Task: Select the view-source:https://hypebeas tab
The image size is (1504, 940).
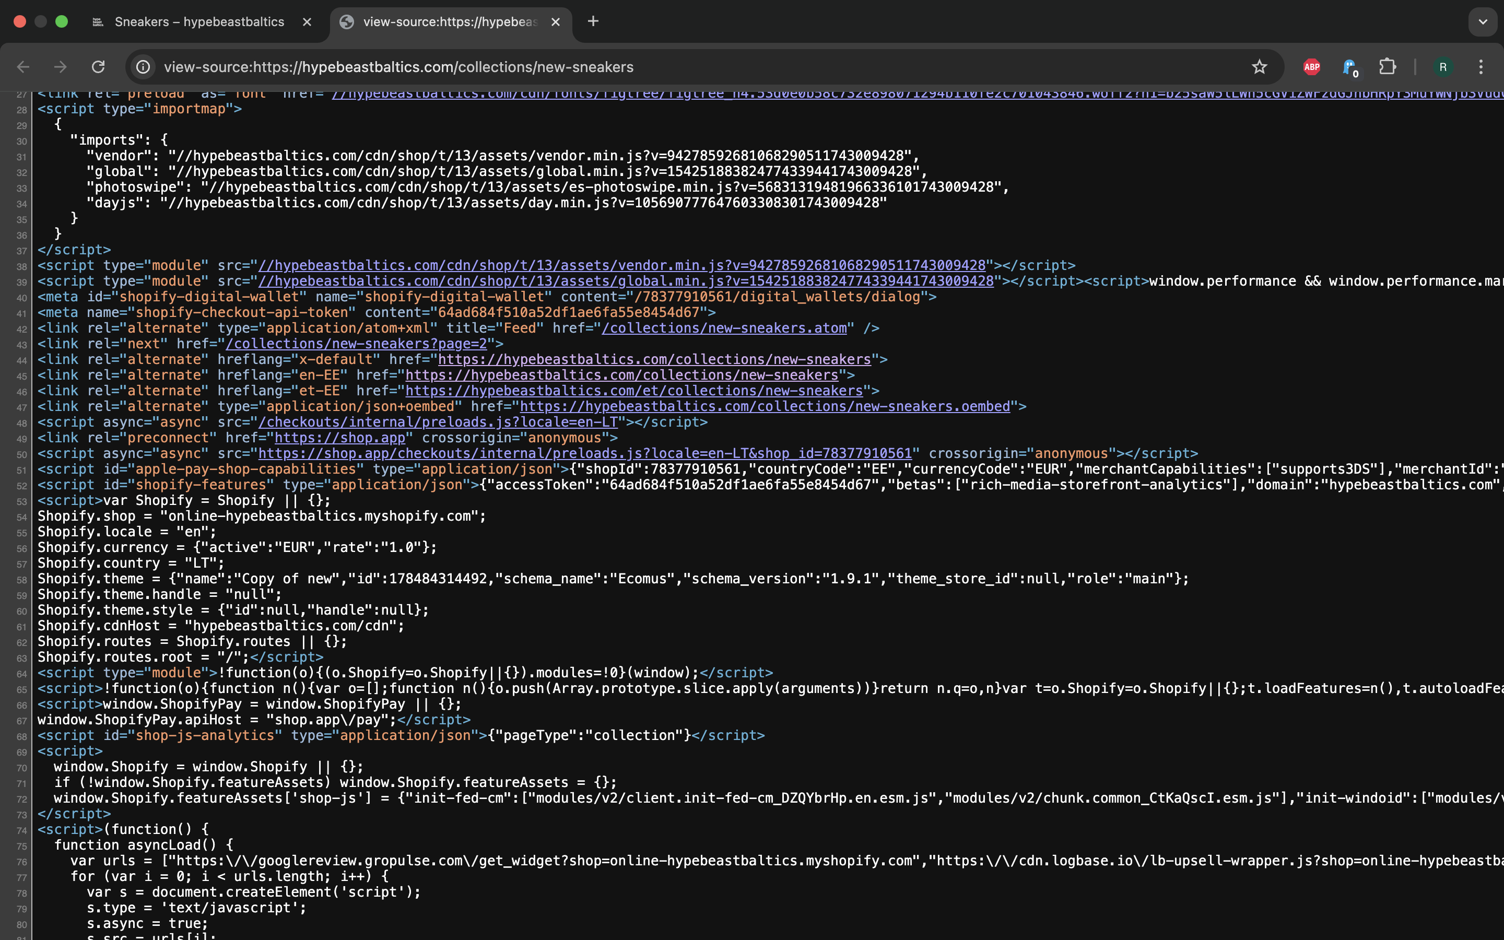Action: 451,22
